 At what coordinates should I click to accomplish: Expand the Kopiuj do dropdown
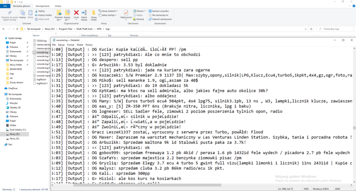[x=67, y=20]
